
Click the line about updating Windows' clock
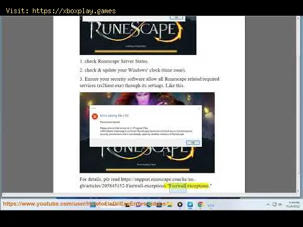pyautogui.click(x=133, y=70)
